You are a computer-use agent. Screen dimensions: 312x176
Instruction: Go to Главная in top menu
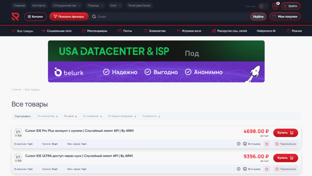19,5
